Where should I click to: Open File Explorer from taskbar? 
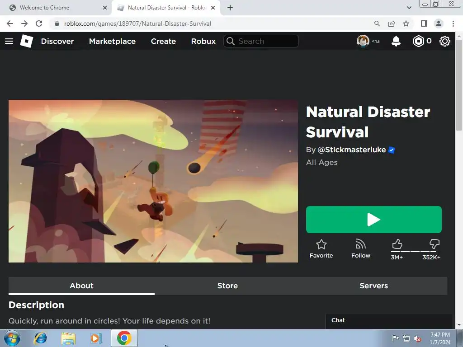click(x=68, y=338)
